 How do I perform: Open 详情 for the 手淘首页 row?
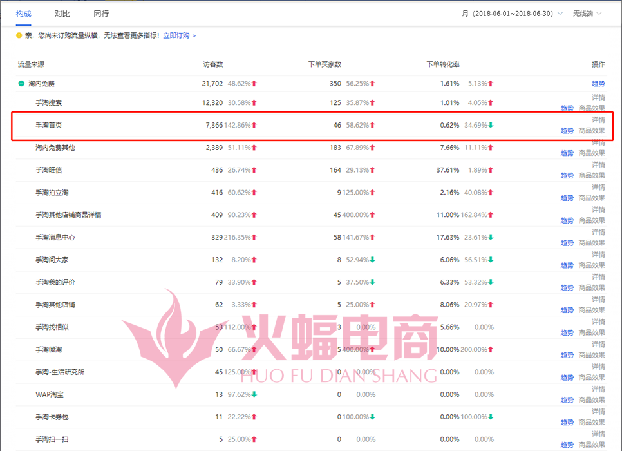(x=598, y=120)
